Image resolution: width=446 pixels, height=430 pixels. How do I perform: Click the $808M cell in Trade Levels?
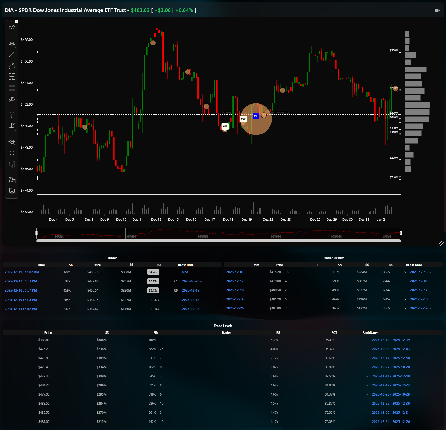click(x=102, y=340)
